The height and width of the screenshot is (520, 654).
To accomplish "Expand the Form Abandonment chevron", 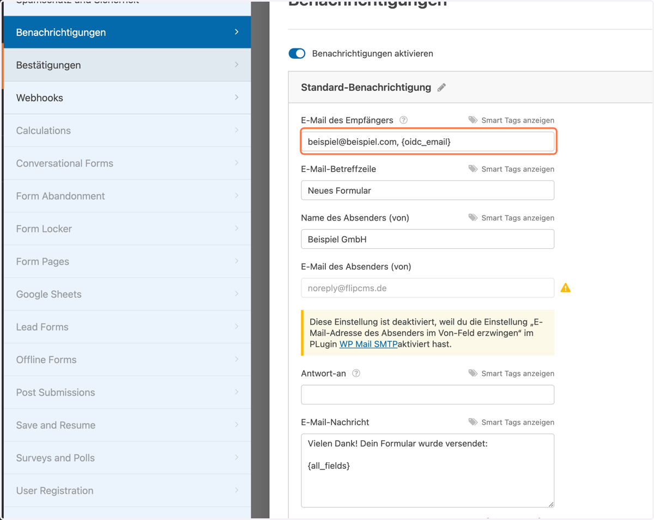I will (x=237, y=195).
